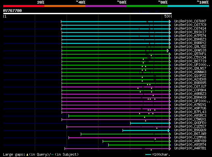Click the white AV767780 query bar

(87, 14)
